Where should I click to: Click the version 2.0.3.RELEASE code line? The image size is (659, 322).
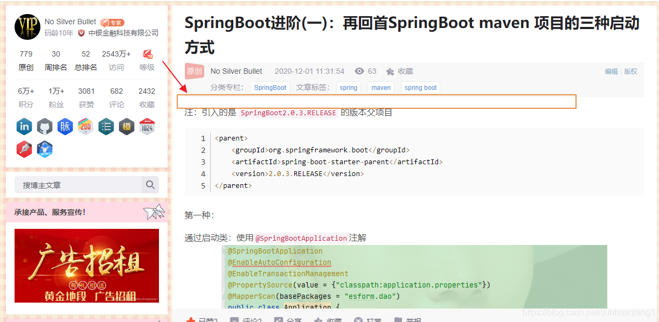pos(298,174)
